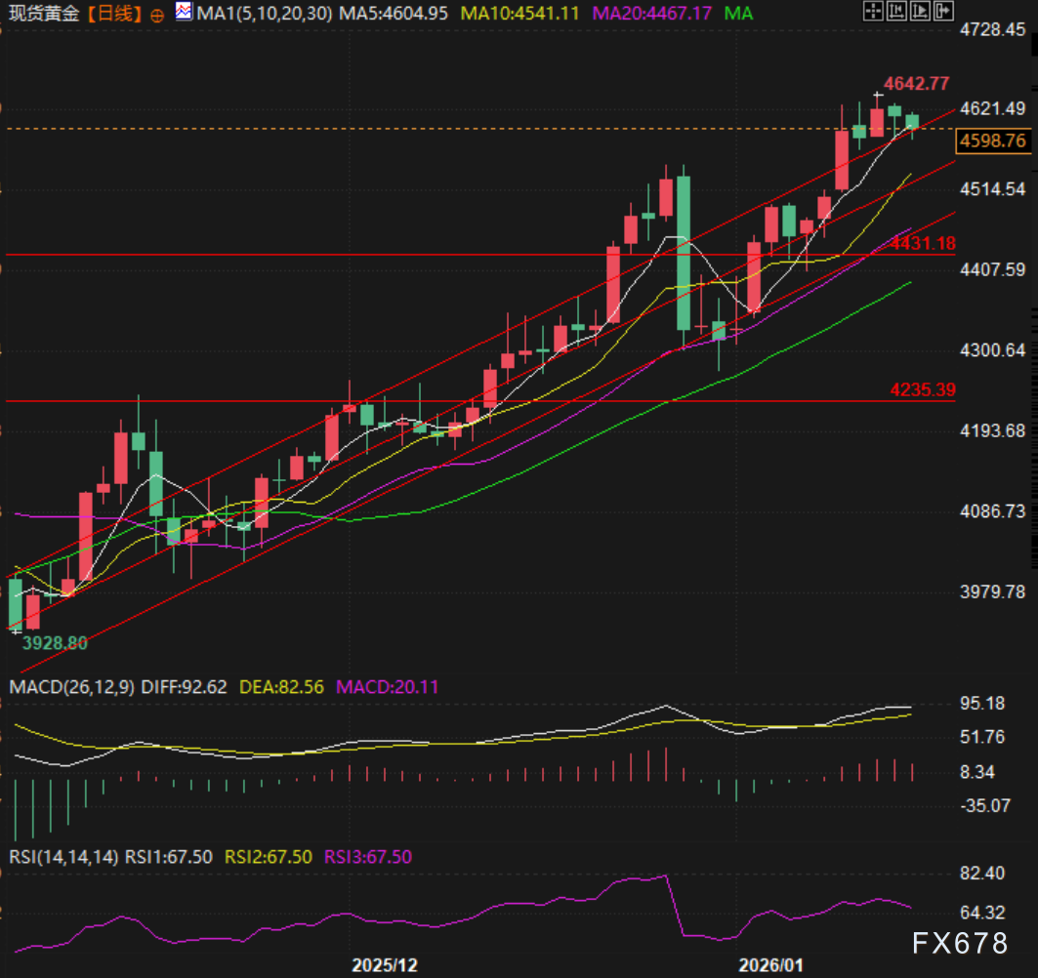Click the 51.76 MACD axis value
Screen dimensions: 1038x978
[982, 737]
